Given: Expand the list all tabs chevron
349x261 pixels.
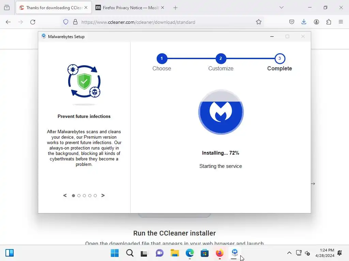Looking at the screenshot, I should tap(281, 7).
